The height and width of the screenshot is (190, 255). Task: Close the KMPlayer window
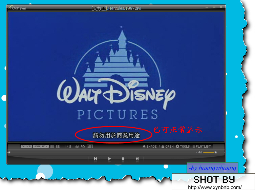point(221,7)
